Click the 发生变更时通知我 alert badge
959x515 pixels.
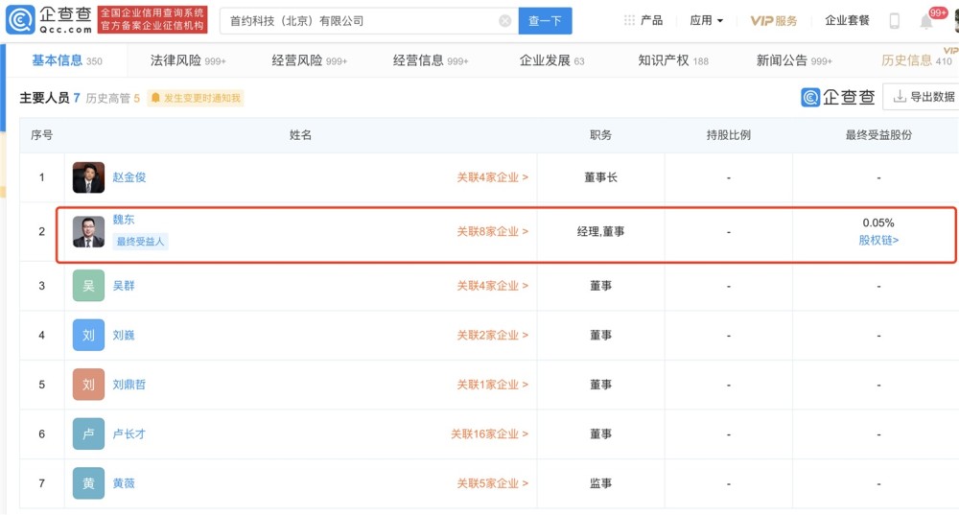pyautogui.click(x=196, y=98)
